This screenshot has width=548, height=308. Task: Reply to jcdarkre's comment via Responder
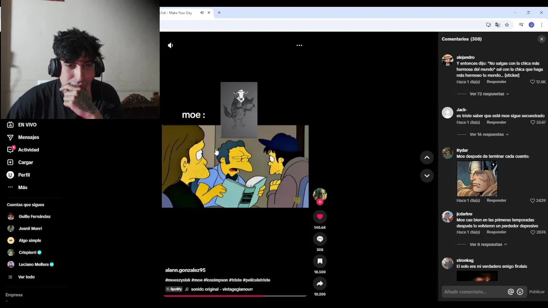pyautogui.click(x=496, y=232)
